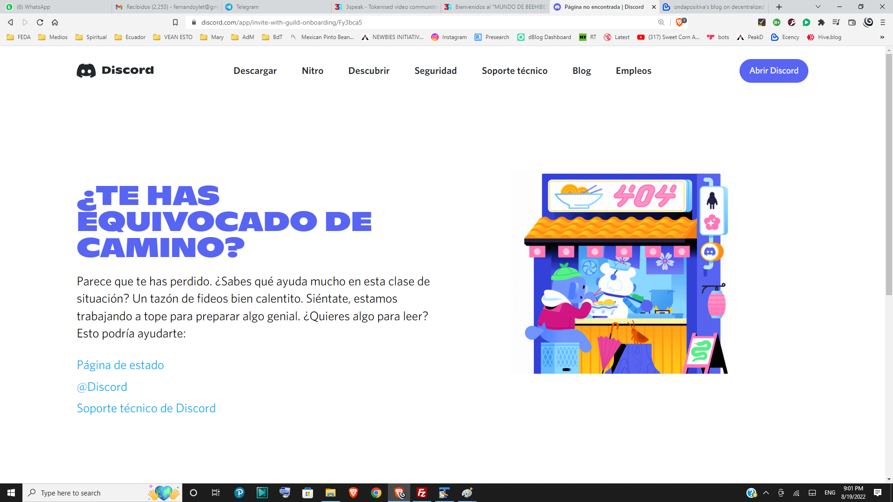Open the VEAN ESTO bookmarks folder
The width and height of the screenshot is (893, 502).
(173, 37)
